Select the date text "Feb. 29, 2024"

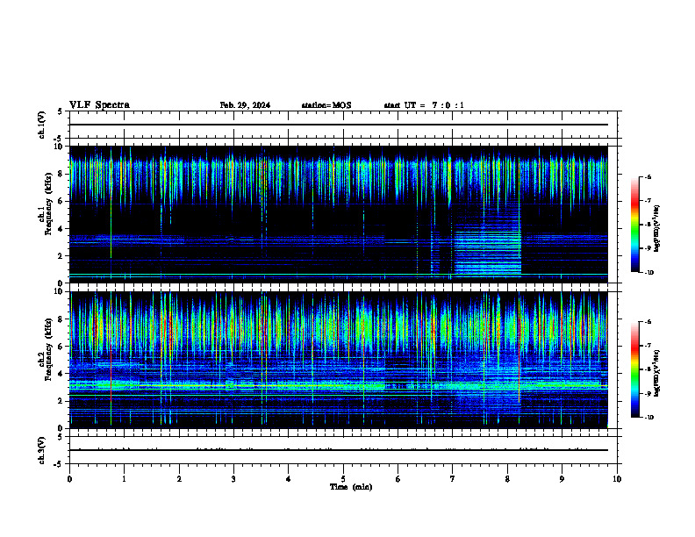(x=245, y=105)
